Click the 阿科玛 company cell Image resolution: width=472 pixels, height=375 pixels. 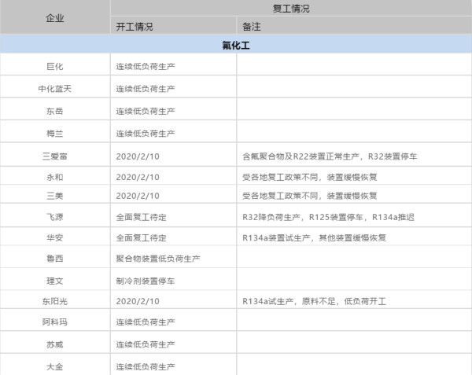pyautogui.click(x=55, y=322)
